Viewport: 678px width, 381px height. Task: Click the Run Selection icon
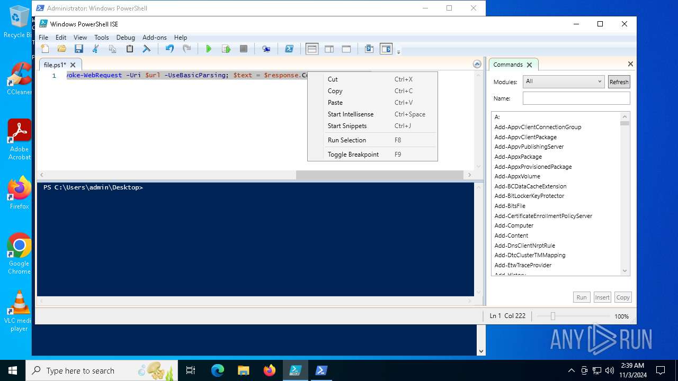pos(226,49)
